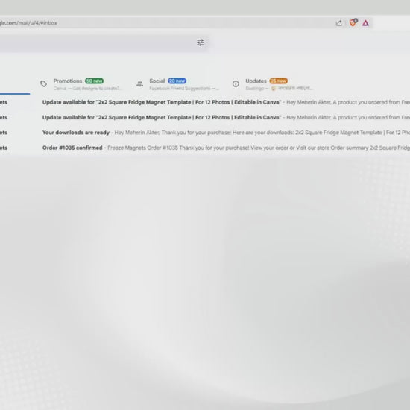Click inside the Gmail search mail field

click(97, 42)
